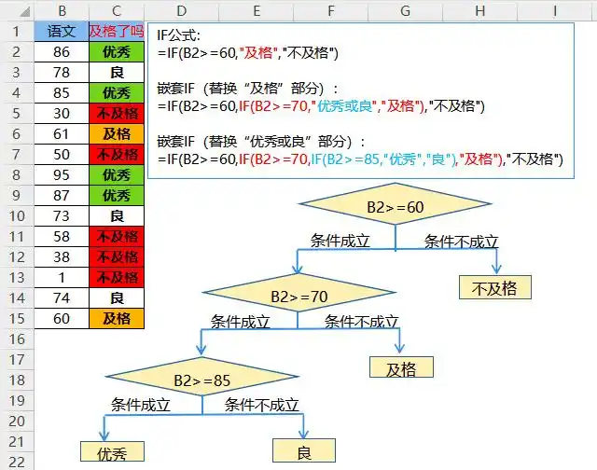Select row 22 header
This screenshot has width=597, height=470.
(x=17, y=462)
